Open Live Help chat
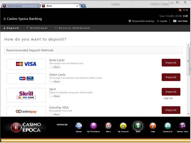This screenshot has width=191, height=143. click(180, 21)
